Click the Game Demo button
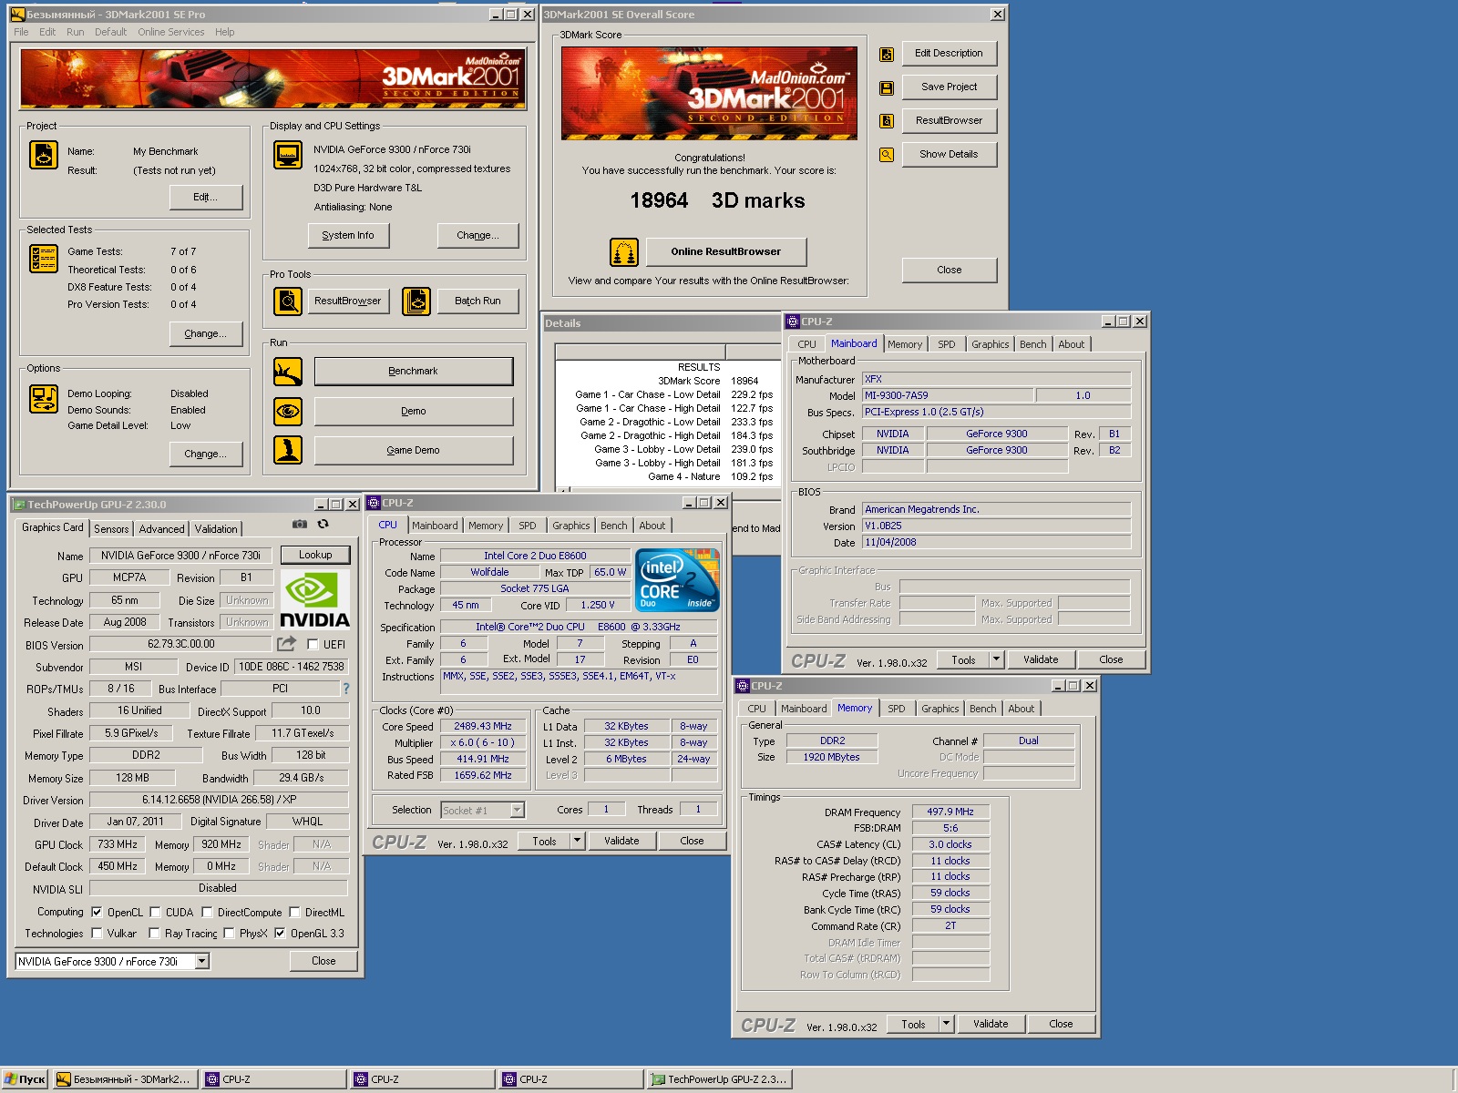 coord(414,450)
